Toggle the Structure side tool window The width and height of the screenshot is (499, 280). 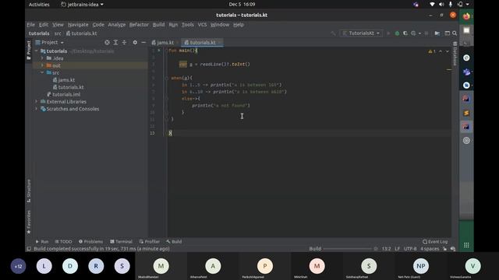click(x=29, y=191)
